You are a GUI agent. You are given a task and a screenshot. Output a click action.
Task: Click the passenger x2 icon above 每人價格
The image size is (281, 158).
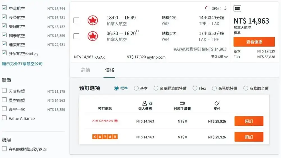point(147,103)
